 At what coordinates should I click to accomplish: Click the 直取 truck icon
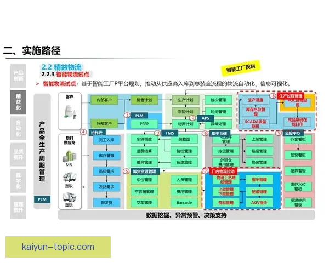(70, 178)
